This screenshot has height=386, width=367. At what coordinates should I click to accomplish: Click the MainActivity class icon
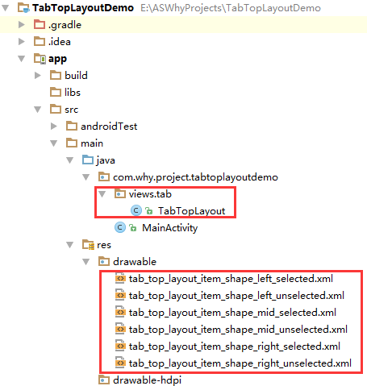pos(120,227)
